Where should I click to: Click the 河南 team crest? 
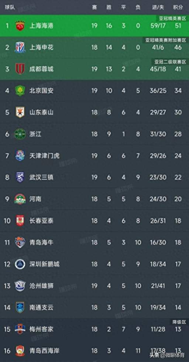[20, 199]
